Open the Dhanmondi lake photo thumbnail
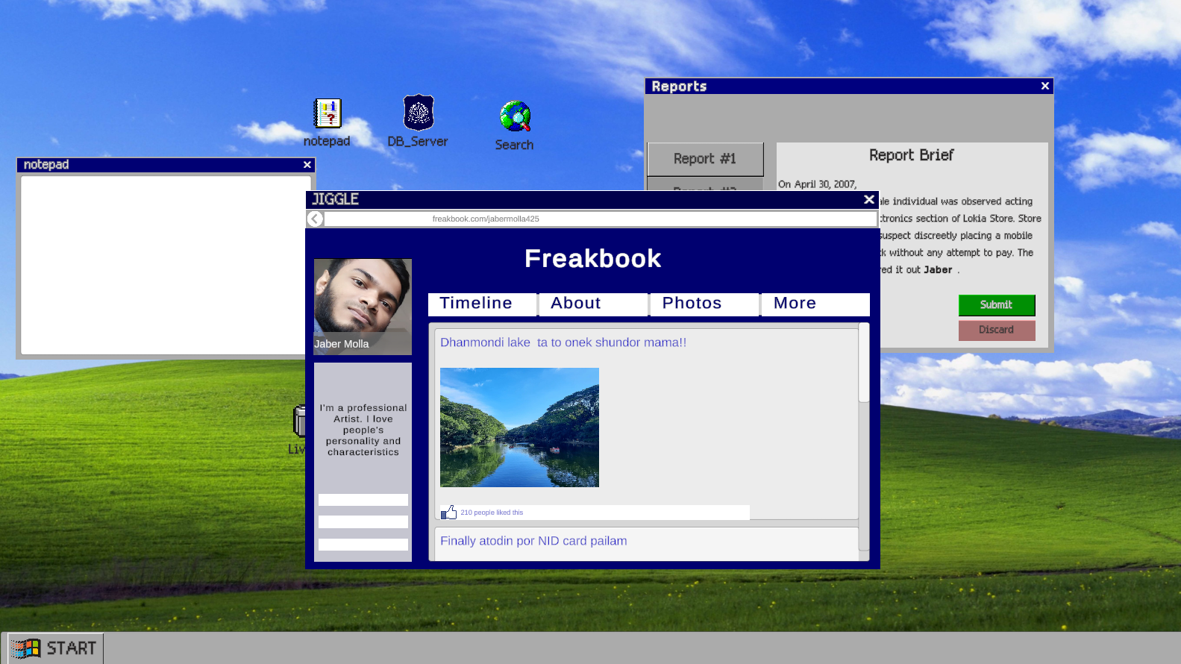 pos(519,427)
